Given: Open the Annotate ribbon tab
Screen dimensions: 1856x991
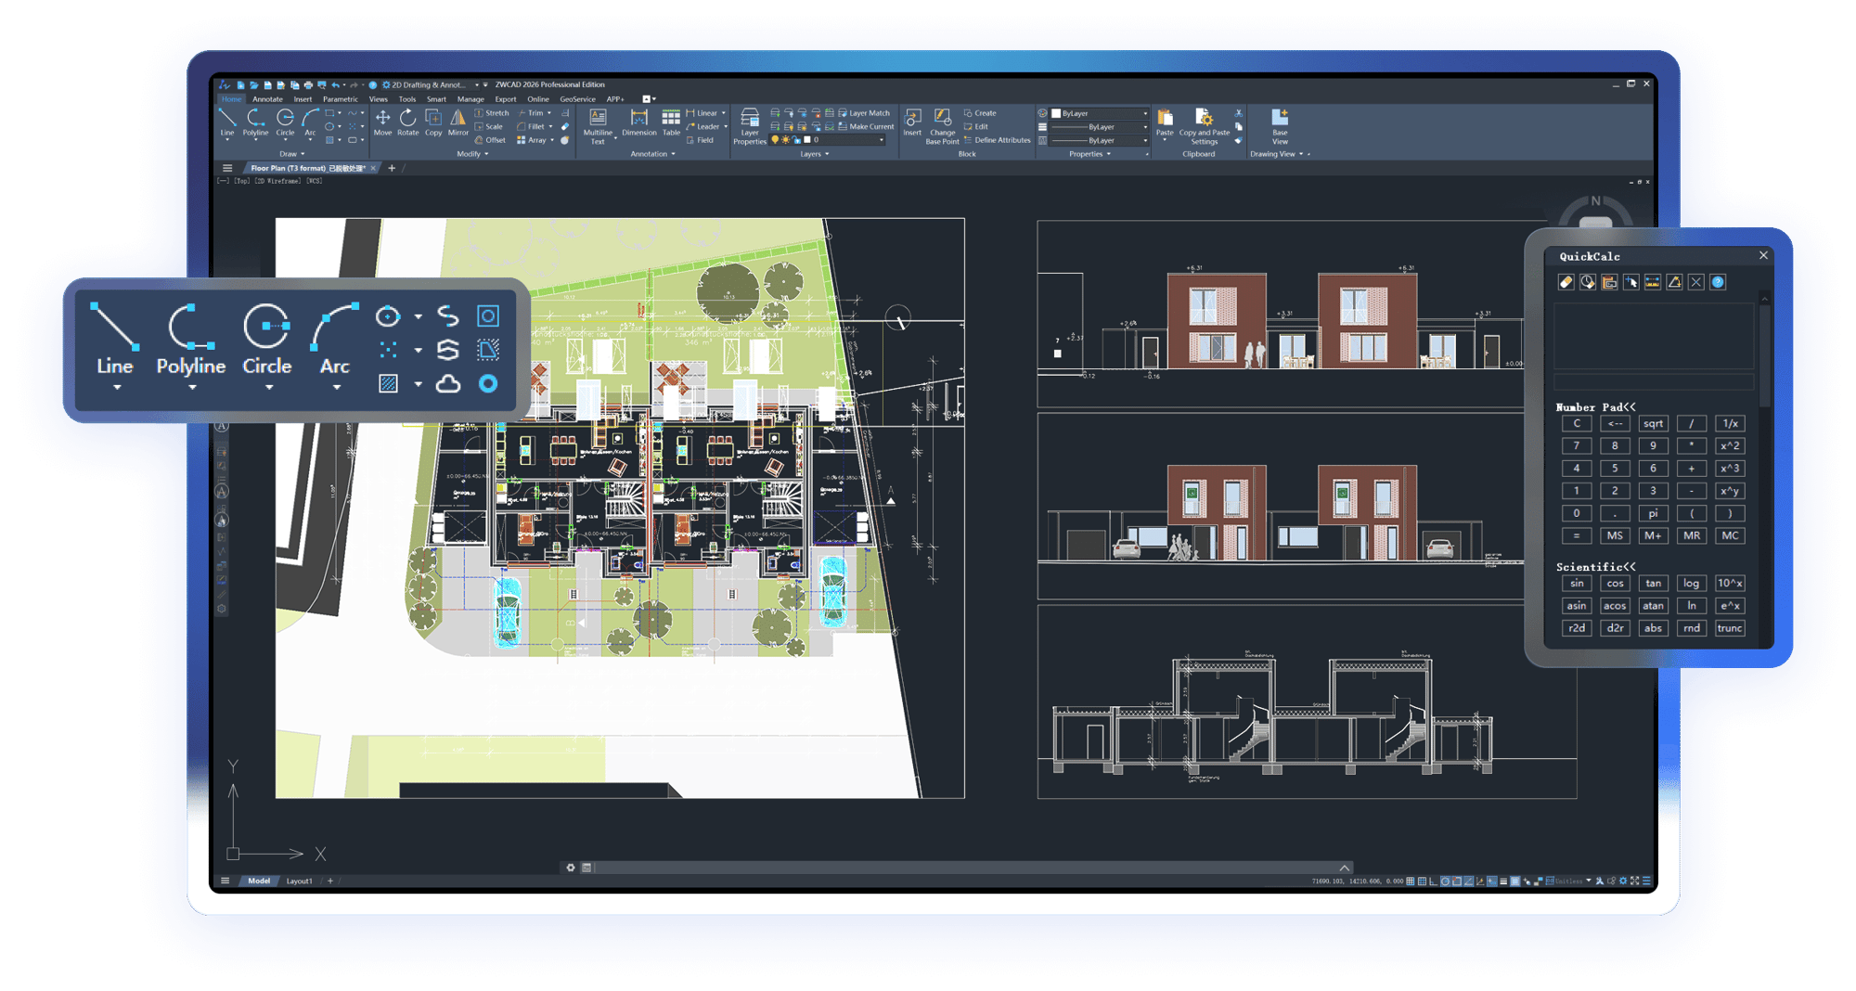Looking at the screenshot, I should [x=267, y=99].
